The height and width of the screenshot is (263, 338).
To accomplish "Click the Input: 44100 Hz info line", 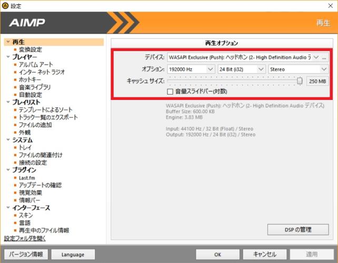I will click(x=210, y=129).
